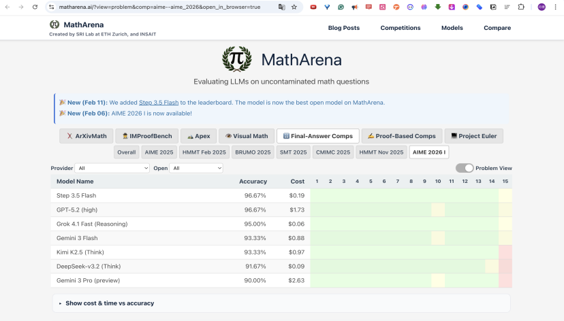Toggle the Problem View switch

pyautogui.click(x=465, y=168)
